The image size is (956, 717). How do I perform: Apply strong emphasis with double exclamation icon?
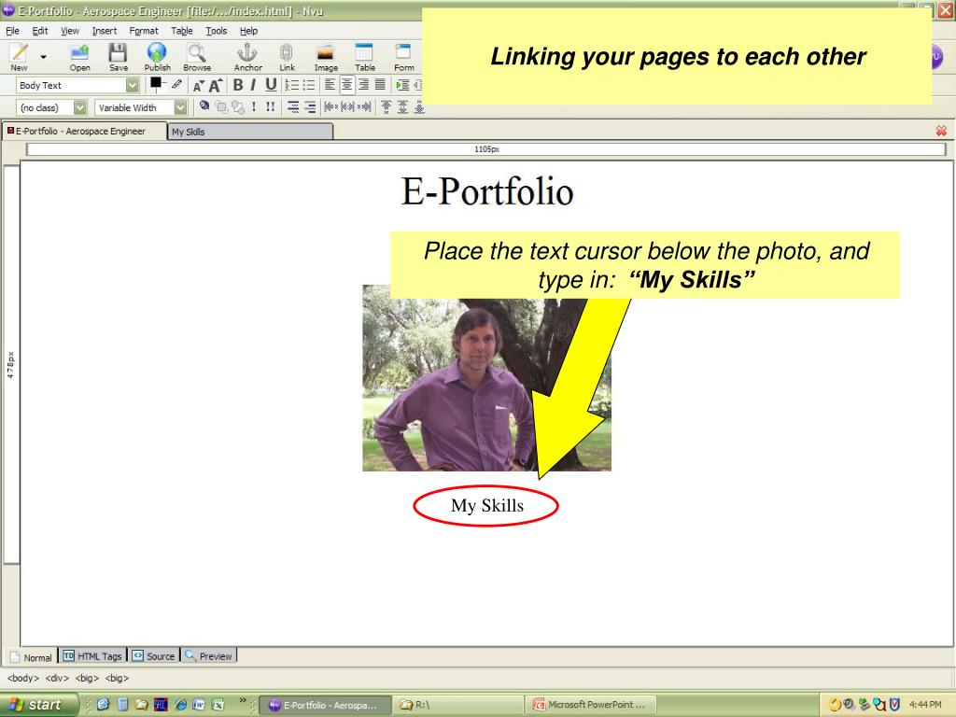(x=270, y=106)
